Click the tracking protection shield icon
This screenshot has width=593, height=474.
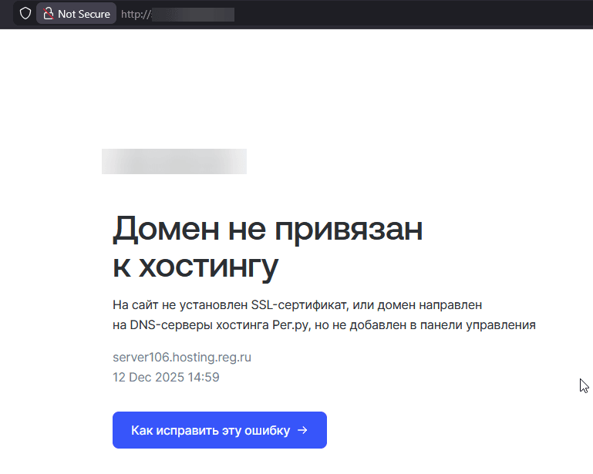pos(25,14)
